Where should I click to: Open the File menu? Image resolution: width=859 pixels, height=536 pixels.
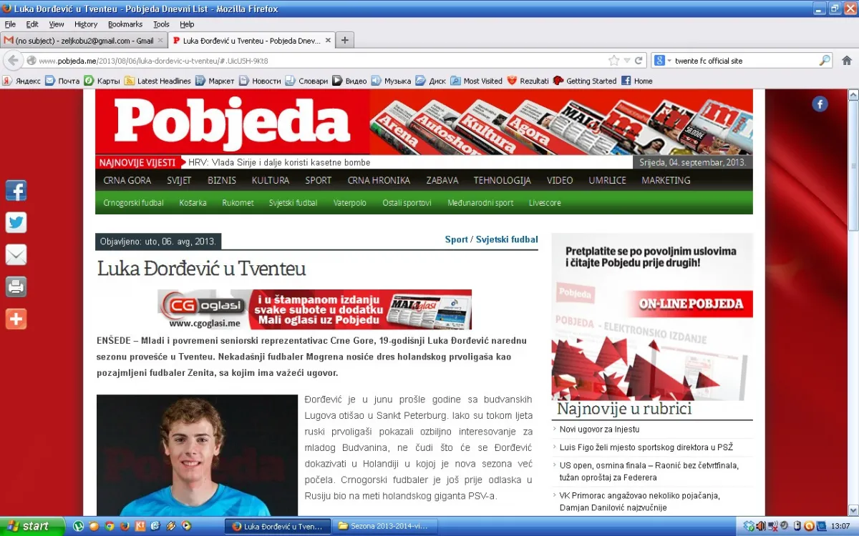(x=10, y=24)
